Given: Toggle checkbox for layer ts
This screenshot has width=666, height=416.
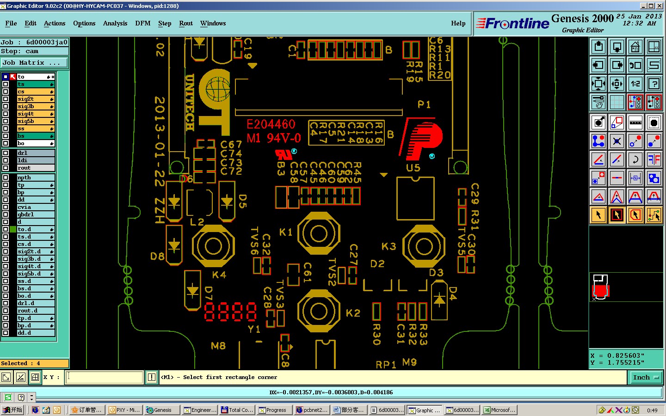Looking at the screenshot, I should pyautogui.click(x=6, y=84).
